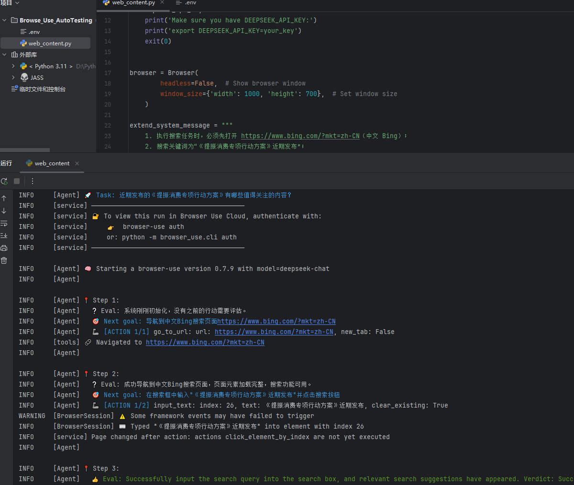The width and height of the screenshot is (574, 485).
Task: Click the lock emoji in service log line
Action: pos(95,216)
